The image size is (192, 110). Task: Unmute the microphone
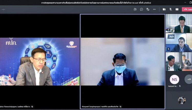(170, 9)
